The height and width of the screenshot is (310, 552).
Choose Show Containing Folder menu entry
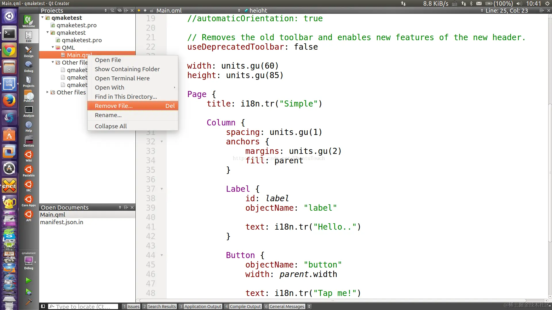[x=127, y=69]
